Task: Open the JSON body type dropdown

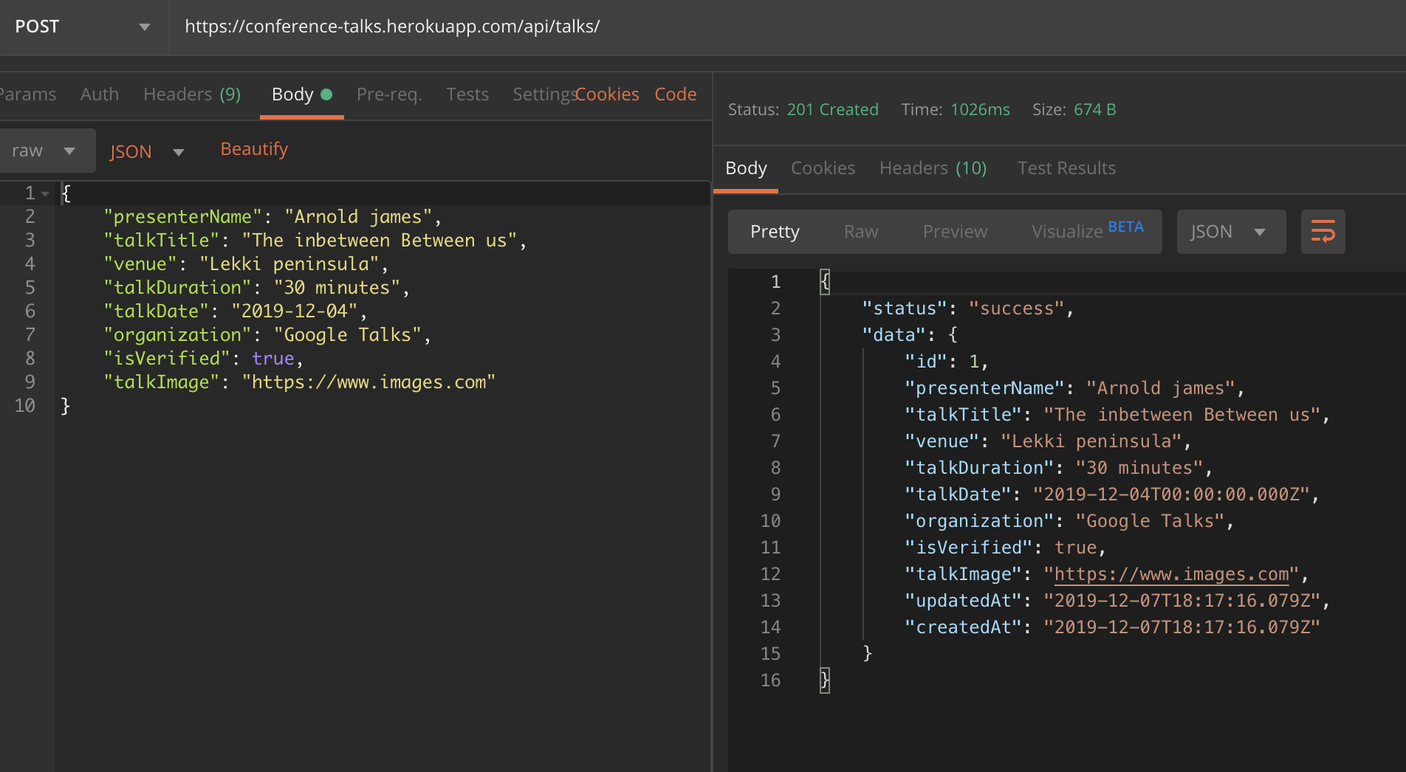Action: [x=148, y=151]
